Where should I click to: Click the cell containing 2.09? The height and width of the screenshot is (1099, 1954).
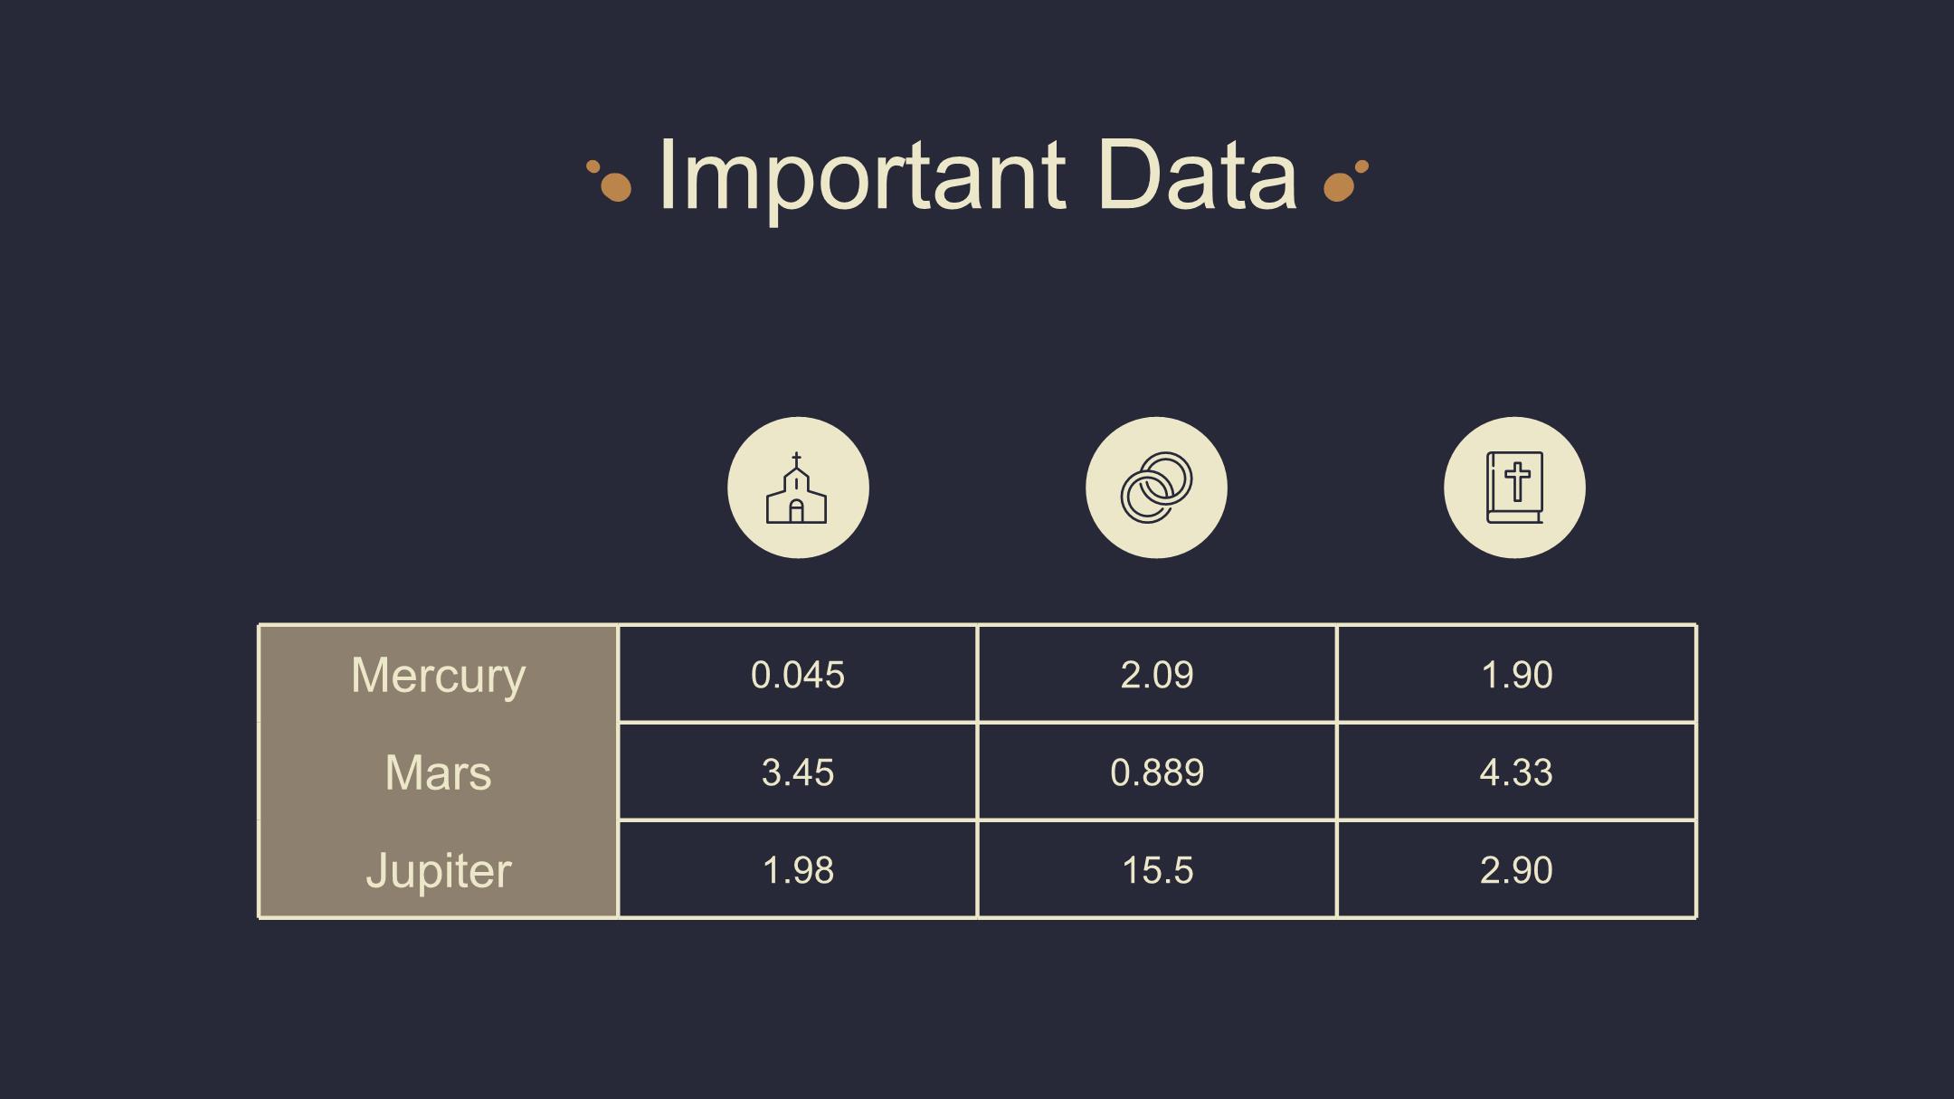pyautogui.click(x=1156, y=674)
